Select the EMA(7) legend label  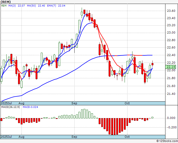coord(52,6)
